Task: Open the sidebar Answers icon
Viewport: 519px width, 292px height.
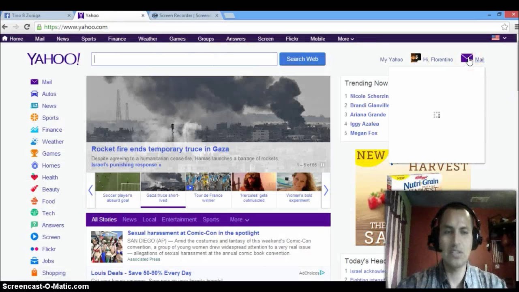Action: pos(34,225)
